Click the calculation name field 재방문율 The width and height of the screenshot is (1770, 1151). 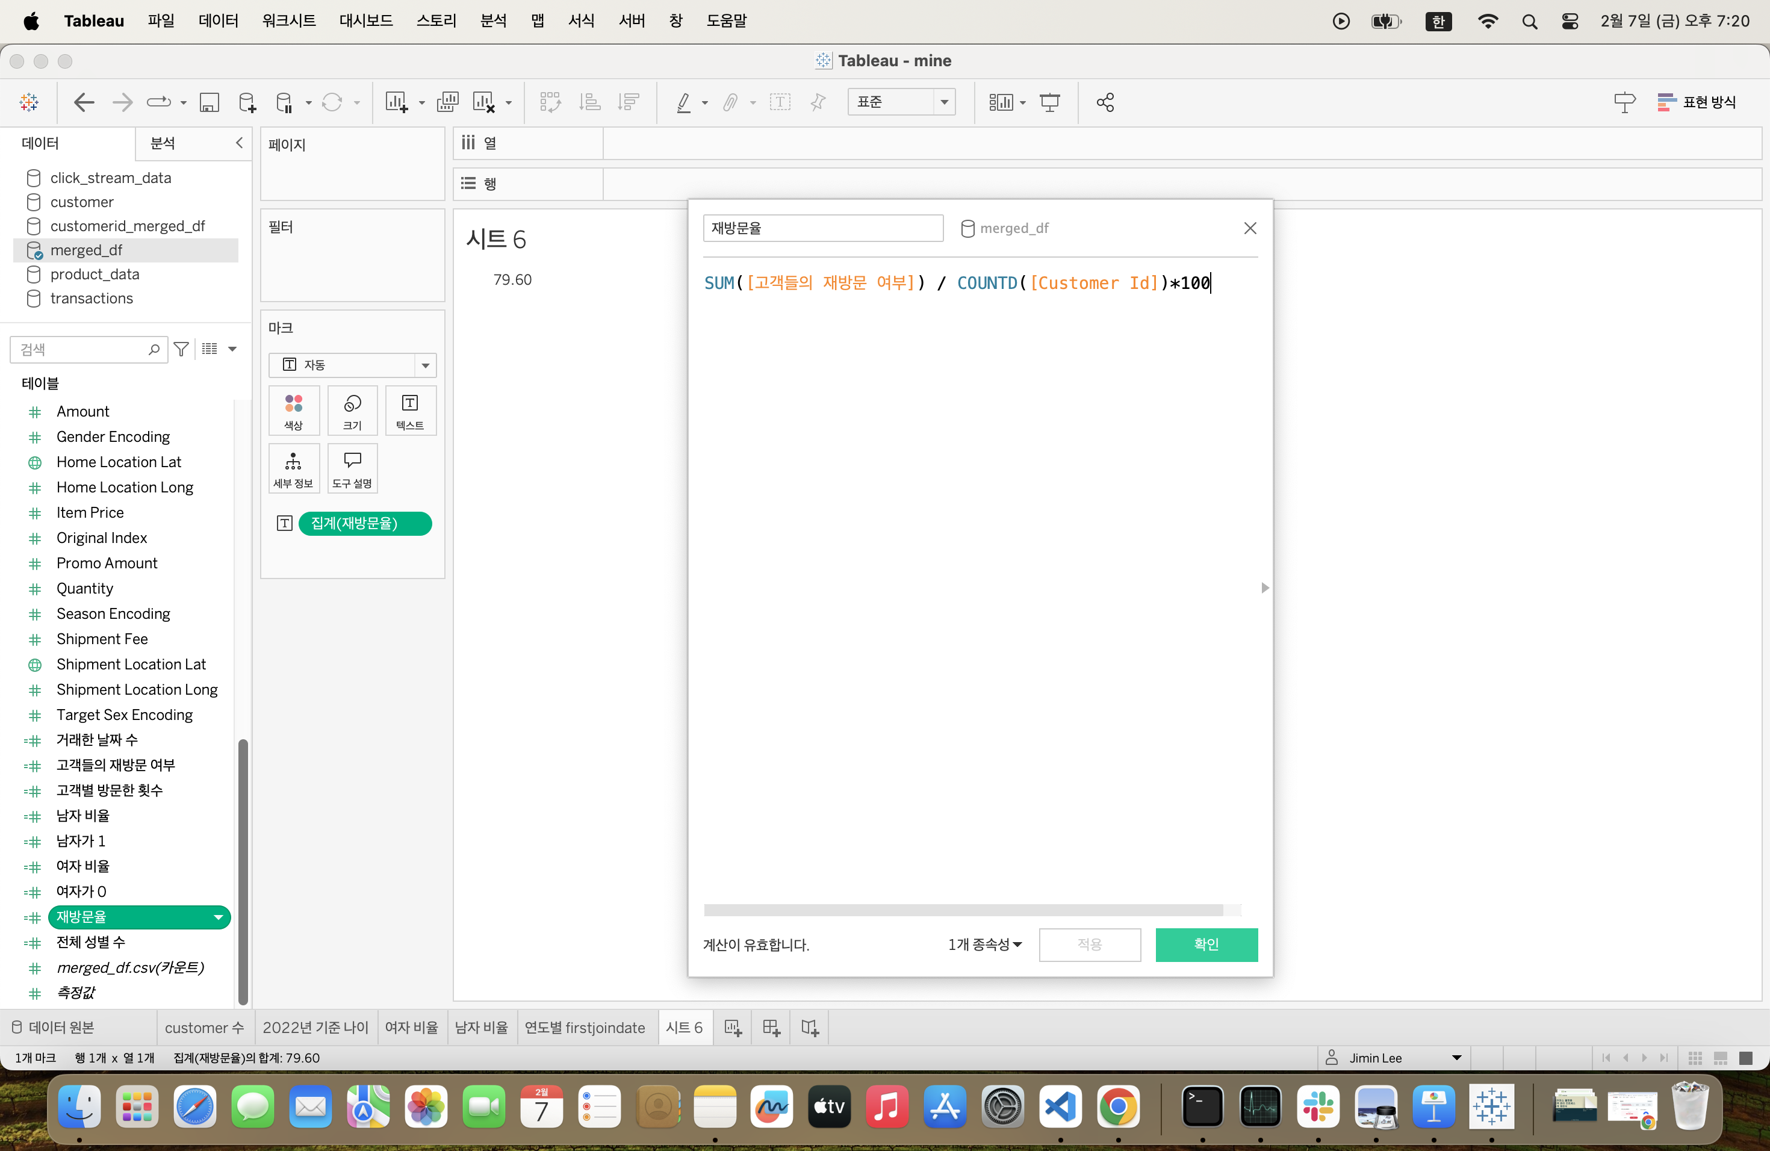823,228
